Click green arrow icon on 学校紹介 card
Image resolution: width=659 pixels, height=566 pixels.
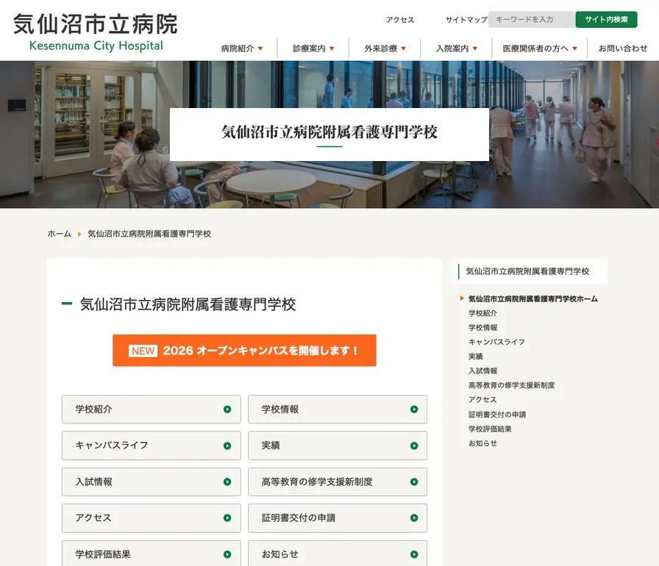227,409
